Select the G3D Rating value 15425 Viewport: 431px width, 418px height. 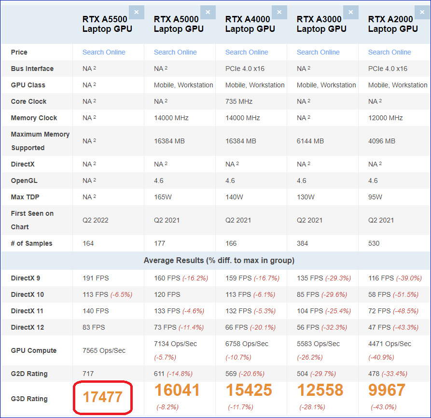pos(249,390)
